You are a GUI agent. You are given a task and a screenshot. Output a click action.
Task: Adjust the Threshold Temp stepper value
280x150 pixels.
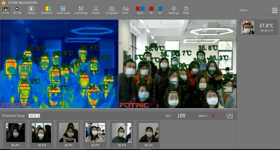[39, 116]
